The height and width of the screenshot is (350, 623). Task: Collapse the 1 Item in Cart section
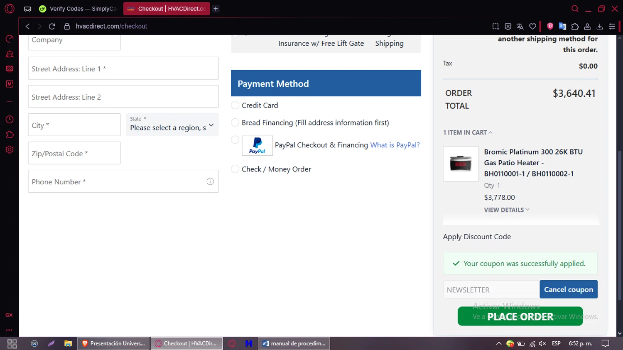point(468,132)
